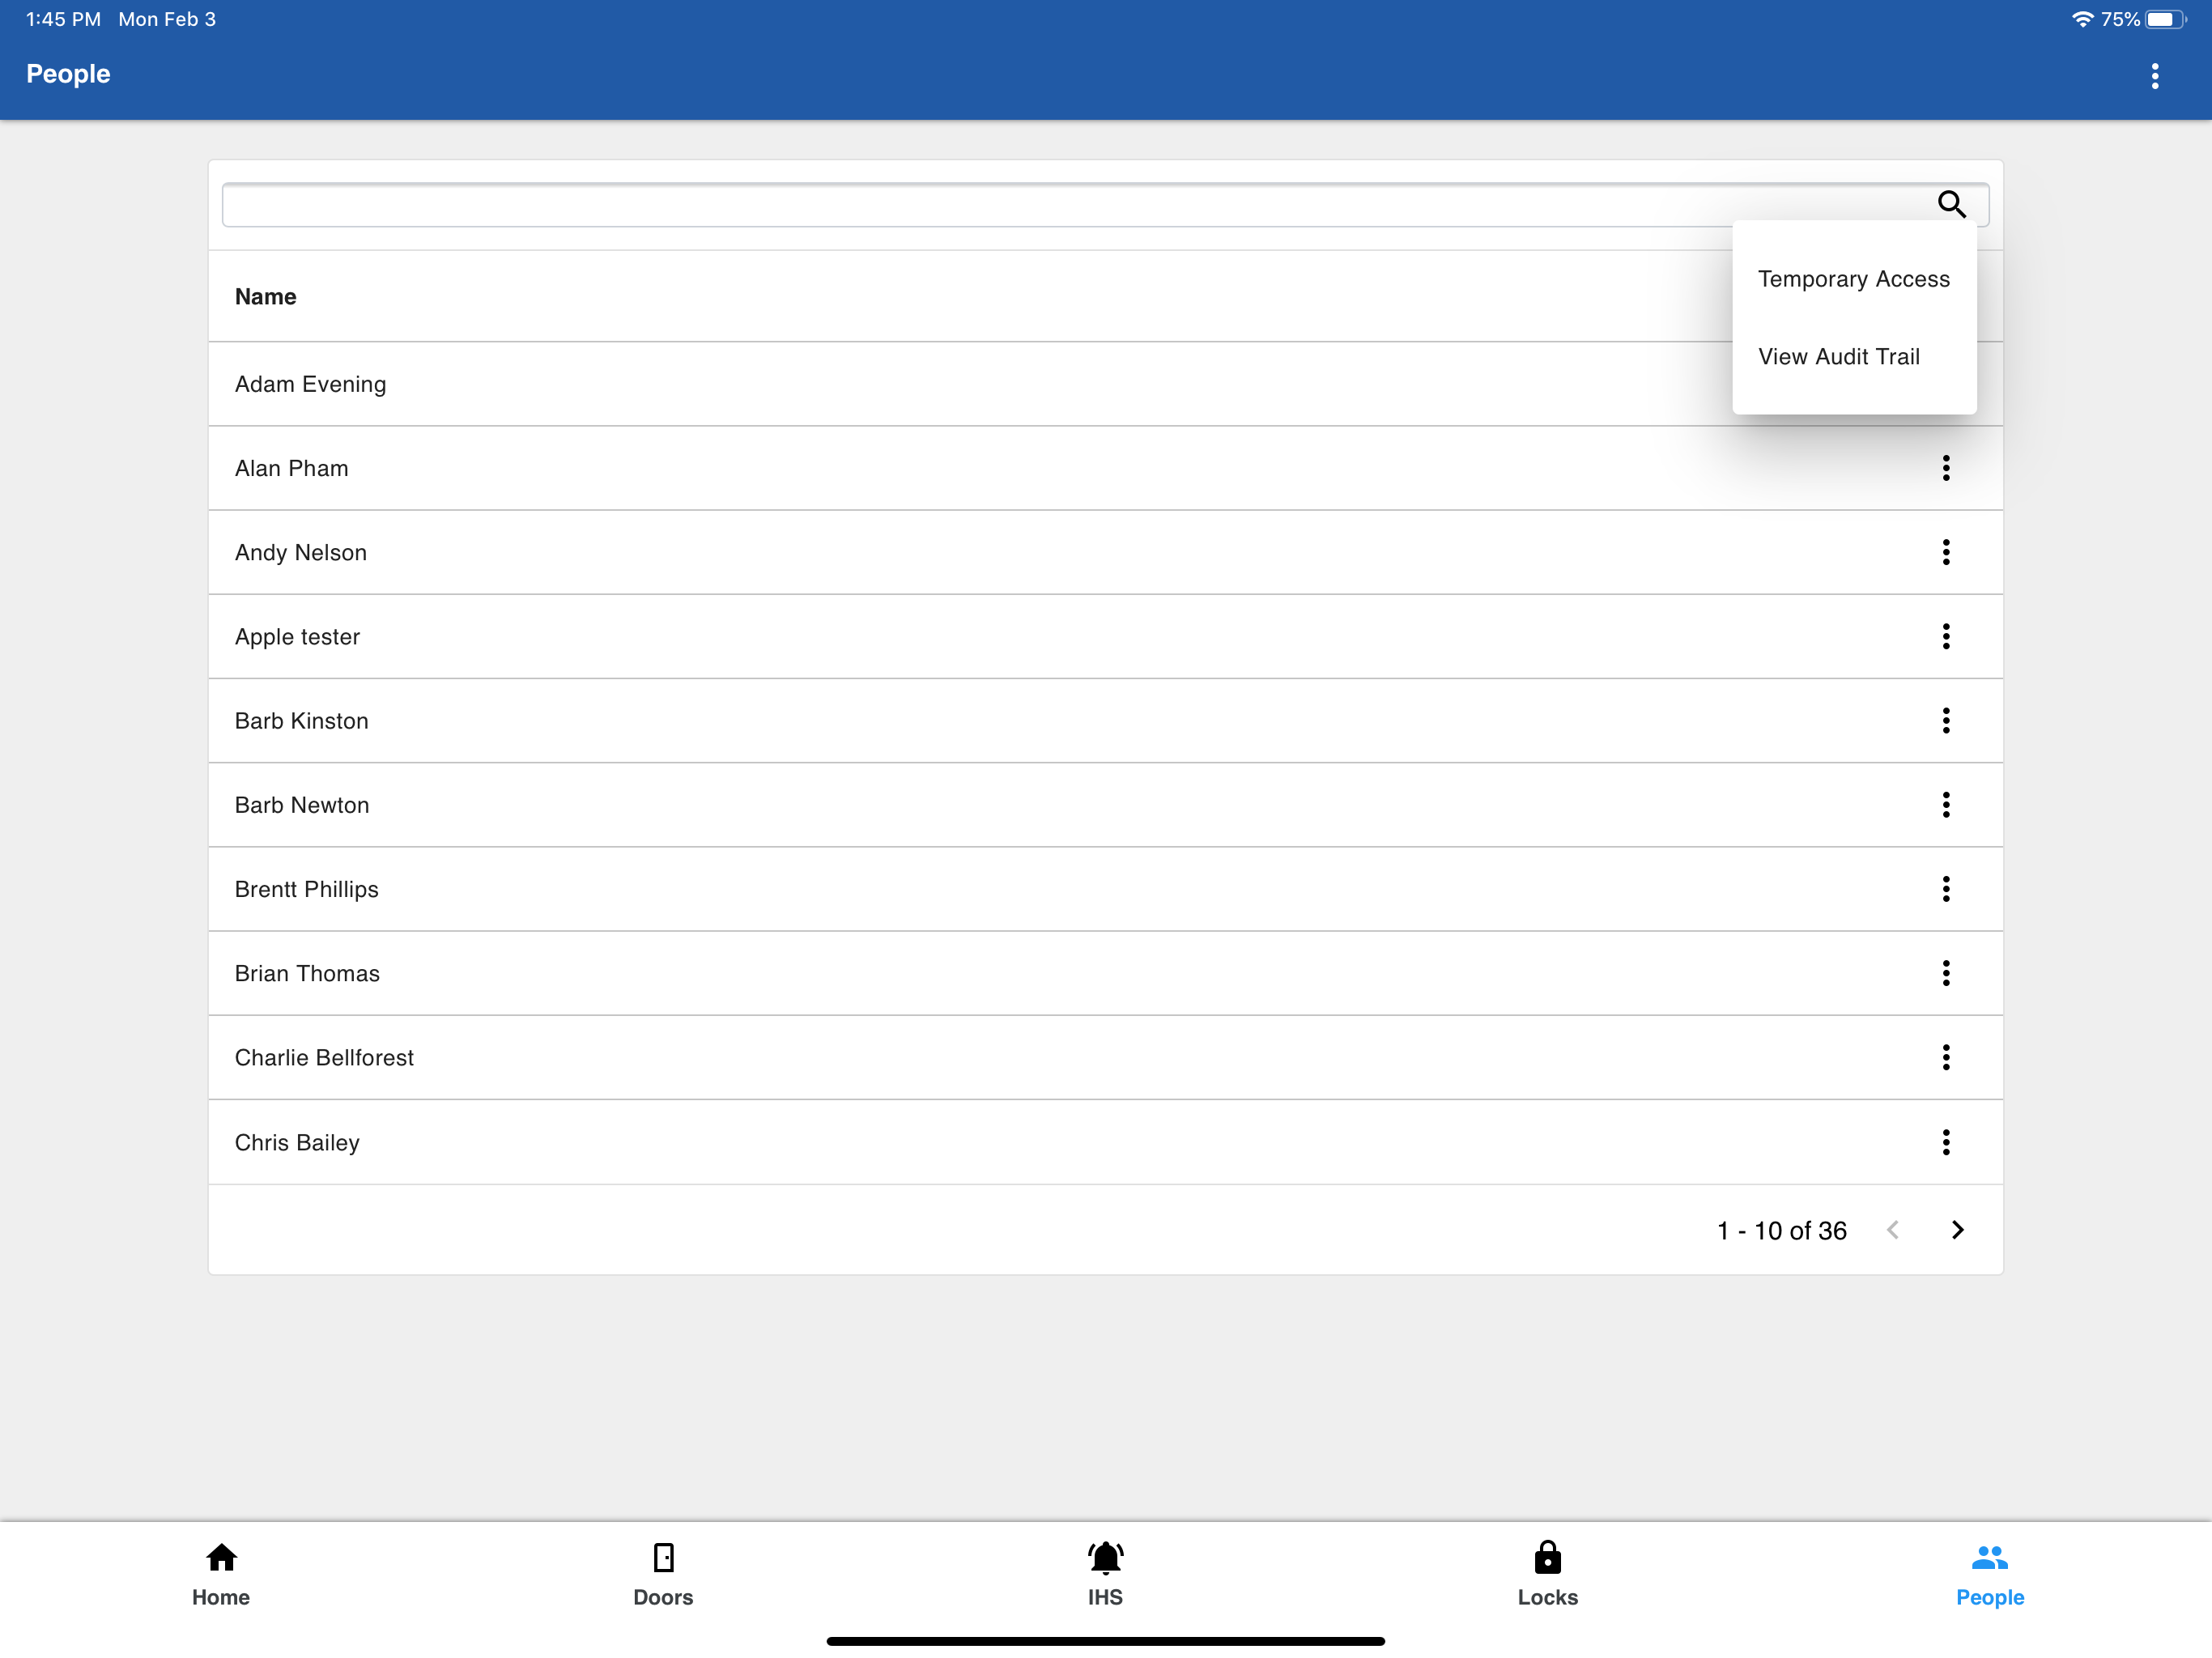Open options menu for Barb Kinston
The height and width of the screenshot is (1658, 2212).
[1945, 720]
